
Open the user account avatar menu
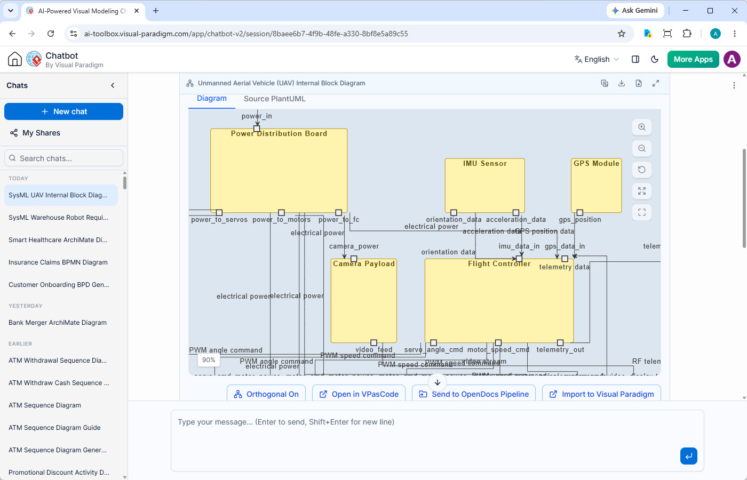(732, 59)
